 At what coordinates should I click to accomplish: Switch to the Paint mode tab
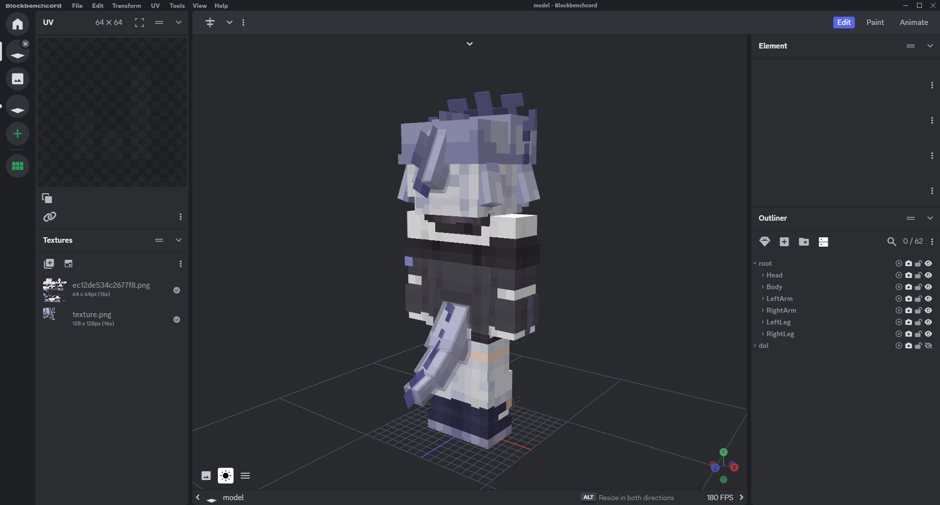[x=875, y=23]
